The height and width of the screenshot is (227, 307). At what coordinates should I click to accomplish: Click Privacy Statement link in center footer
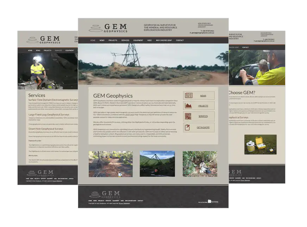tap(124, 203)
